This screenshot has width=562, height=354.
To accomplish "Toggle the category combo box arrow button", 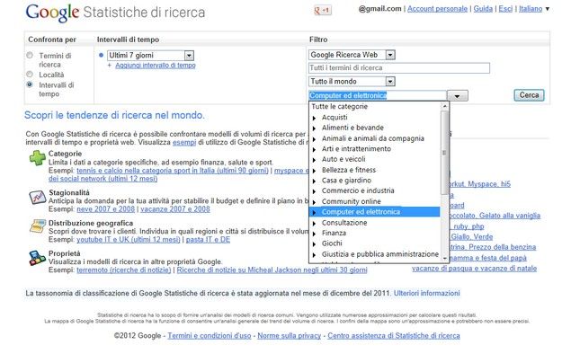I will 458,95.
